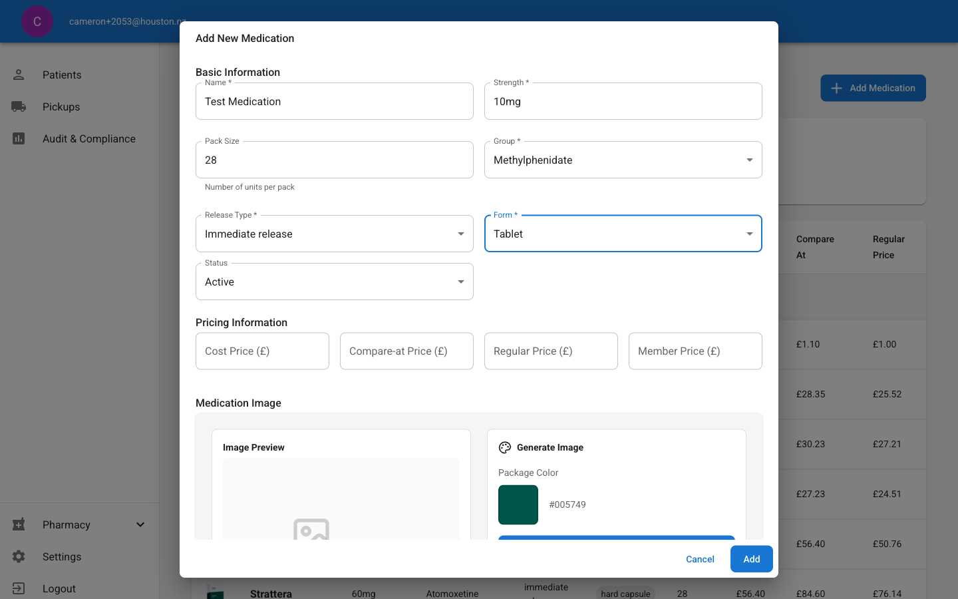Click the Strength field showing 10mg

(x=623, y=101)
